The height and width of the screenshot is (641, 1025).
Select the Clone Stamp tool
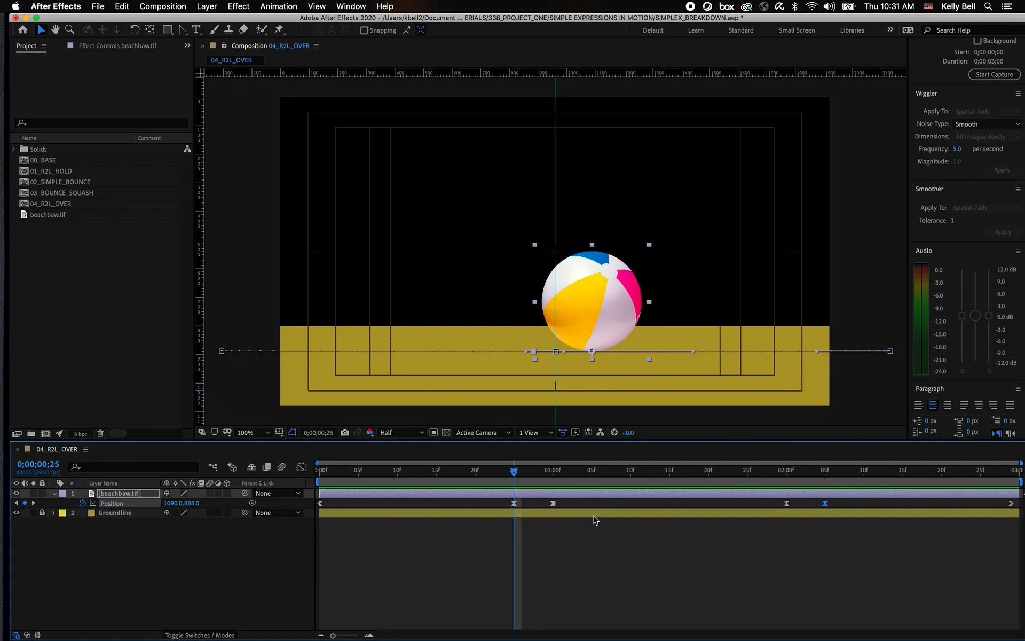(229, 29)
